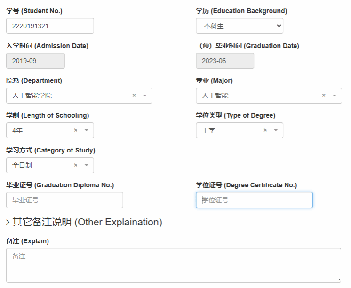Focus the Degree Certificate No. field
Viewport: 351px width, 288px height.
[x=254, y=200]
